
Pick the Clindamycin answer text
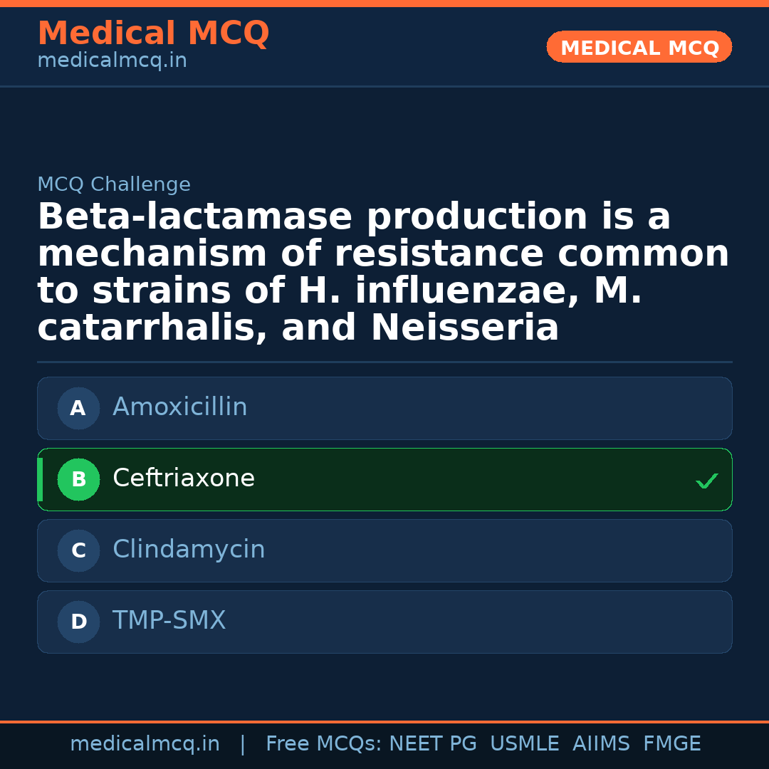coord(189,550)
